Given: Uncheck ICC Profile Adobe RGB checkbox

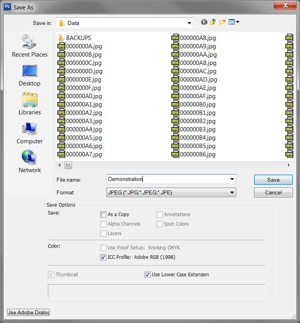Looking at the screenshot, I should click(x=103, y=257).
